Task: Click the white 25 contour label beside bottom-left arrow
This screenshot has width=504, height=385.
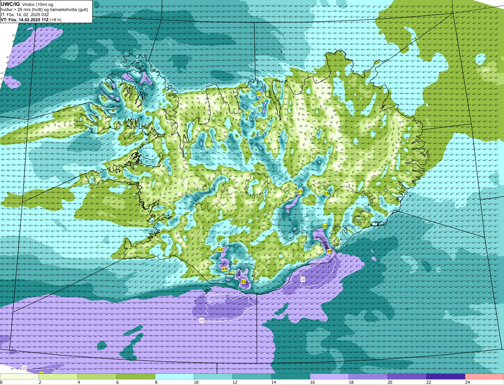Action: pos(24,368)
